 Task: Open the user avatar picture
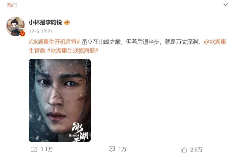tap(15, 26)
